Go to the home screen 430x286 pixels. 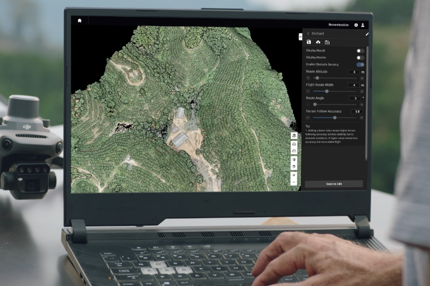coord(79,20)
